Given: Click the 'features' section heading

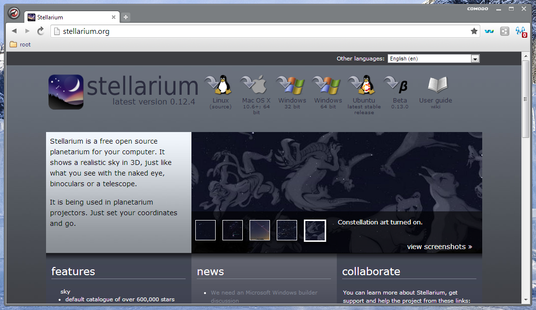Looking at the screenshot, I should (x=73, y=271).
